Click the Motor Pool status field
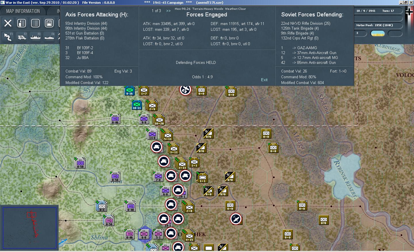This screenshot has width=414, height=252. click(x=378, y=25)
